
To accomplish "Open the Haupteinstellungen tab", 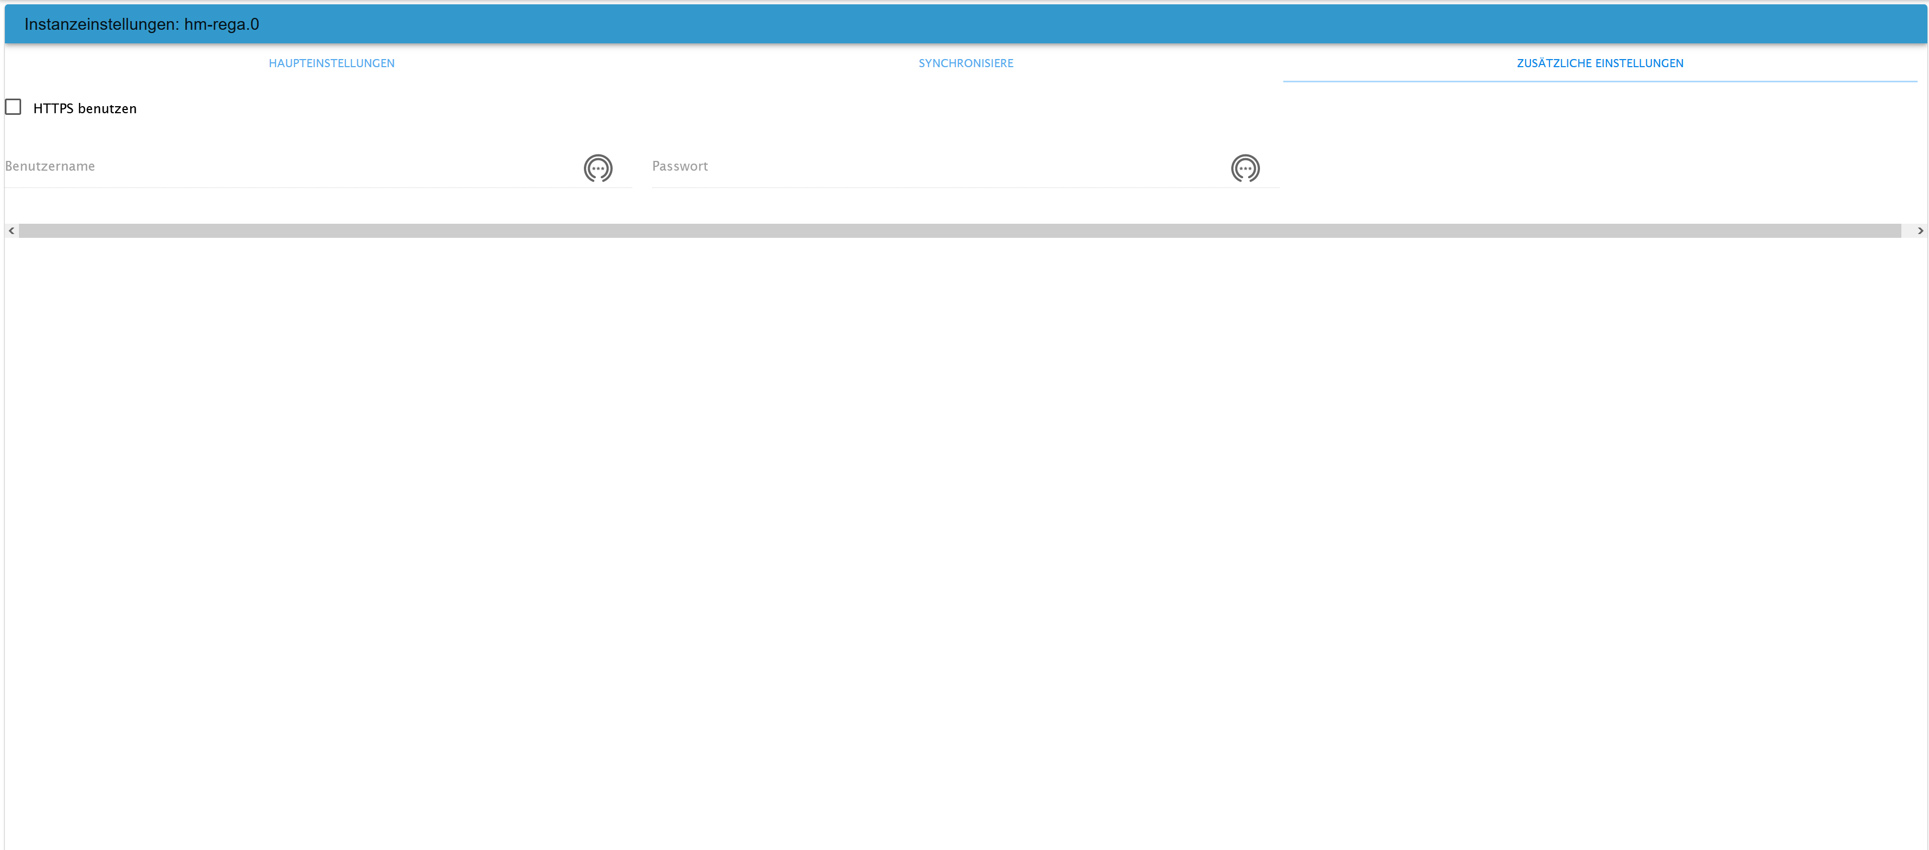I will [x=331, y=63].
